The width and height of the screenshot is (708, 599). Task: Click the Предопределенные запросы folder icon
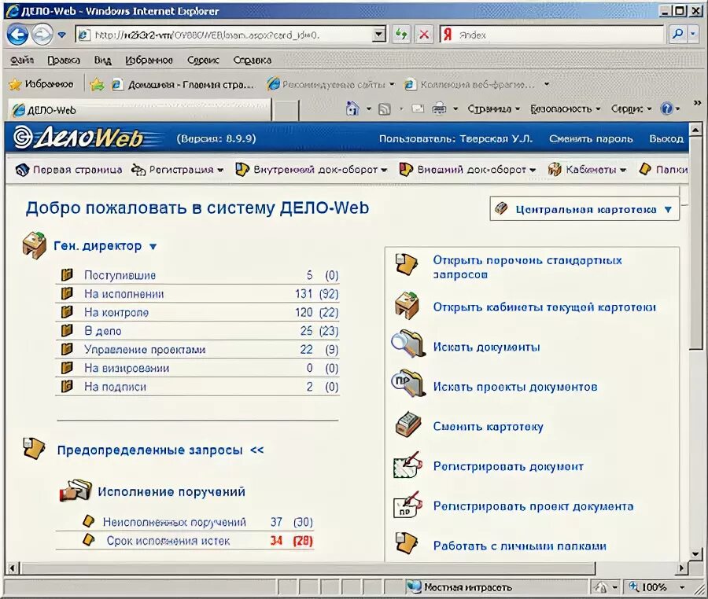point(35,448)
